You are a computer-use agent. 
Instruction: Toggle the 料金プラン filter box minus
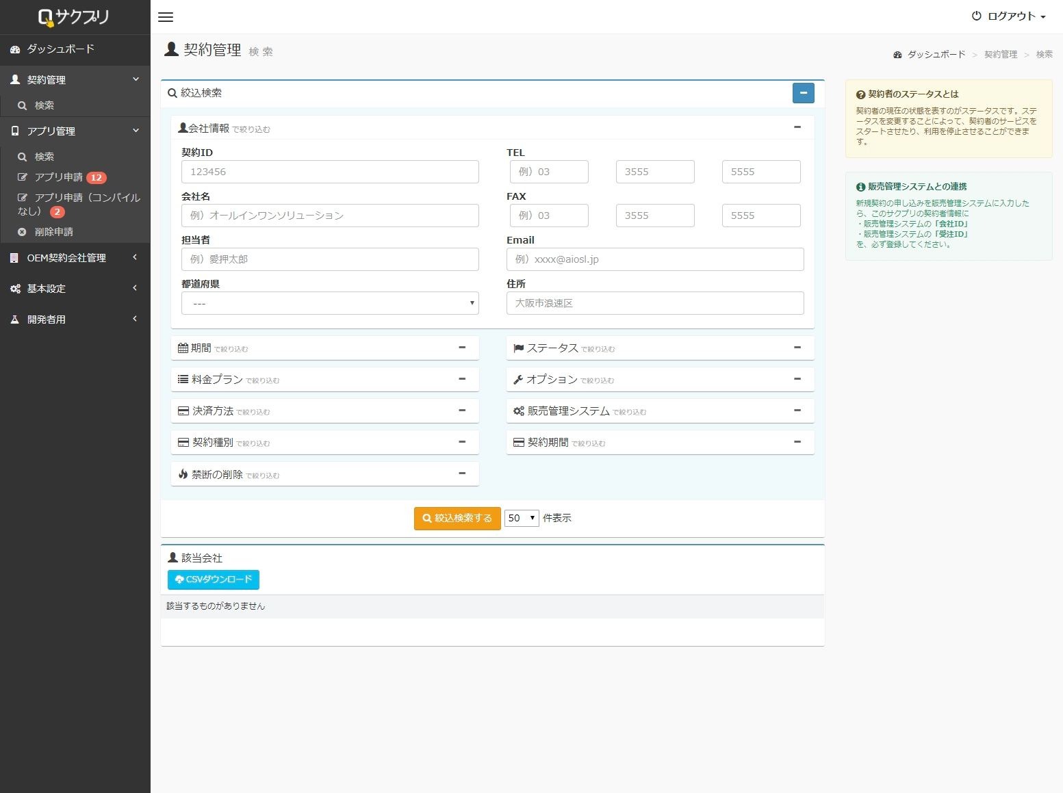462,379
